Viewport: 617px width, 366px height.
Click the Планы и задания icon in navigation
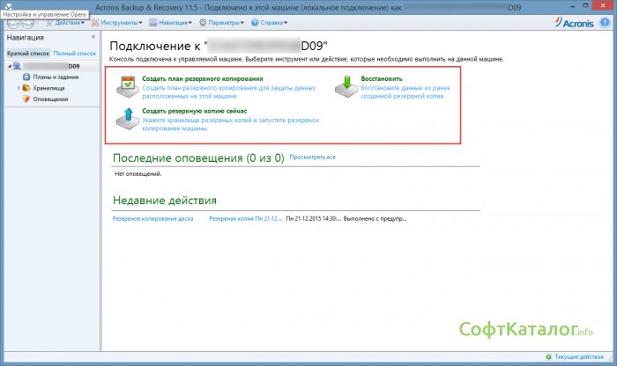click(x=26, y=77)
